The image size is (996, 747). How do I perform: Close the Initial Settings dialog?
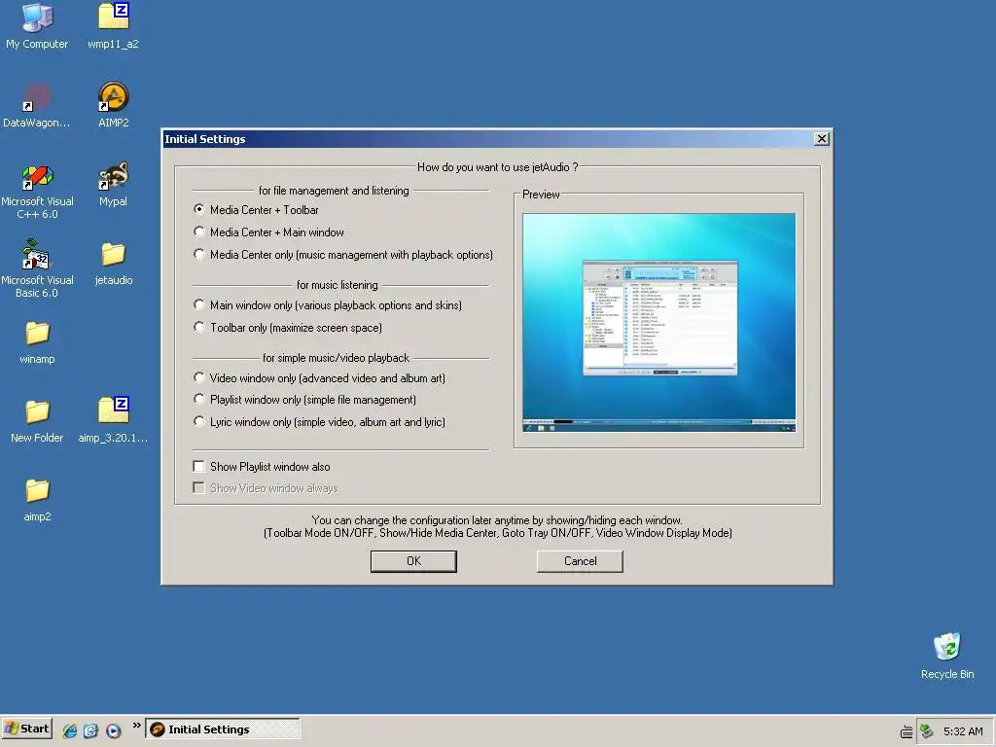(821, 138)
